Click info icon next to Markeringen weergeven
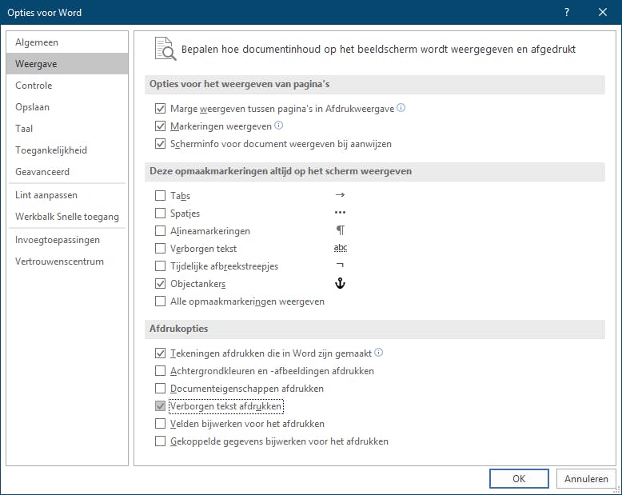This screenshot has width=622, height=495. 279,126
